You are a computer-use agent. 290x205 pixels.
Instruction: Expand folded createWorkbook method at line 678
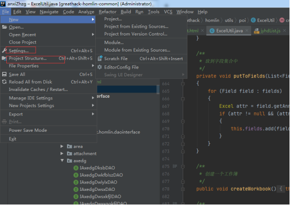pyautogui.click(x=183, y=189)
